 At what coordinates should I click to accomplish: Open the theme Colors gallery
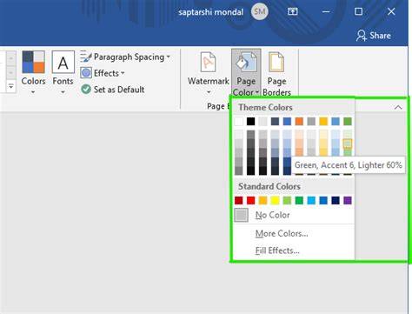[33, 72]
